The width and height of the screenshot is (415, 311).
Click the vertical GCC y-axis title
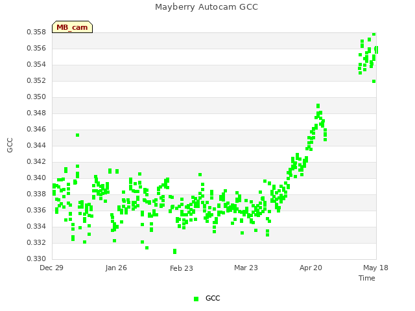click(x=10, y=145)
